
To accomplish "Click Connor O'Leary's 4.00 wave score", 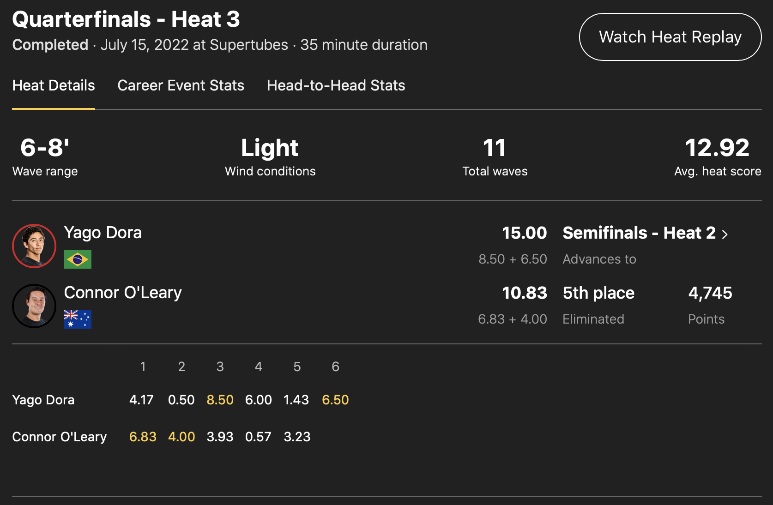I will click(181, 437).
